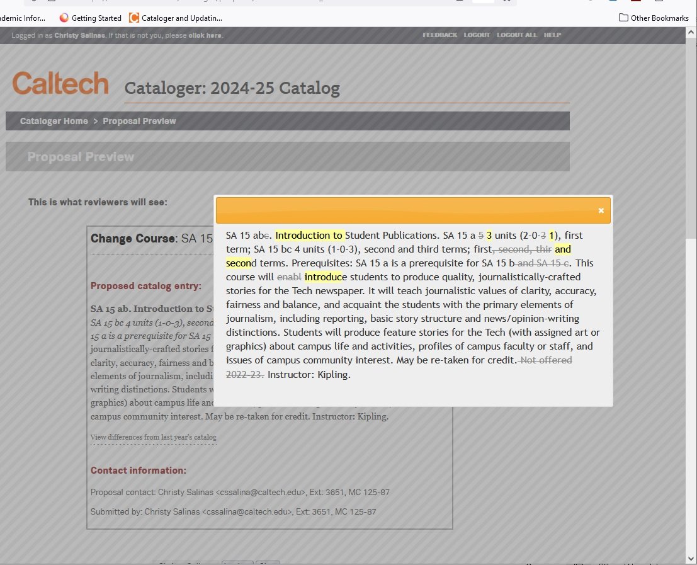Viewport: 697px width, 565px height.
Task: Click the Caltech logo
Action: coord(60,84)
